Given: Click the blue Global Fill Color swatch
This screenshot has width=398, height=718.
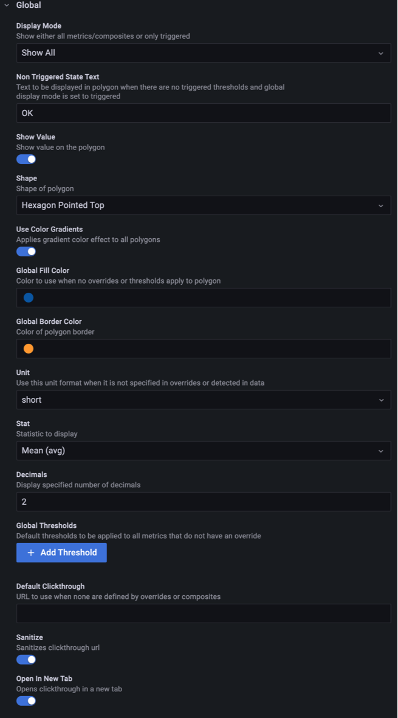Looking at the screenshot, I should tap(29, 298).
